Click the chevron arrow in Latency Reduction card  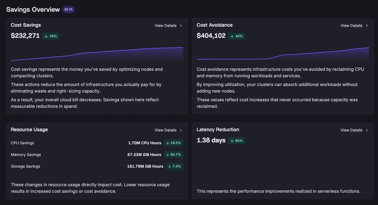click(x=367, y=130)
